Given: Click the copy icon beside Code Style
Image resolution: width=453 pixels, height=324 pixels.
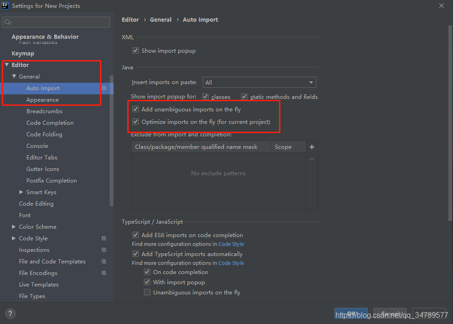Looking at the screenshot, I should click(x=104, y=238).
